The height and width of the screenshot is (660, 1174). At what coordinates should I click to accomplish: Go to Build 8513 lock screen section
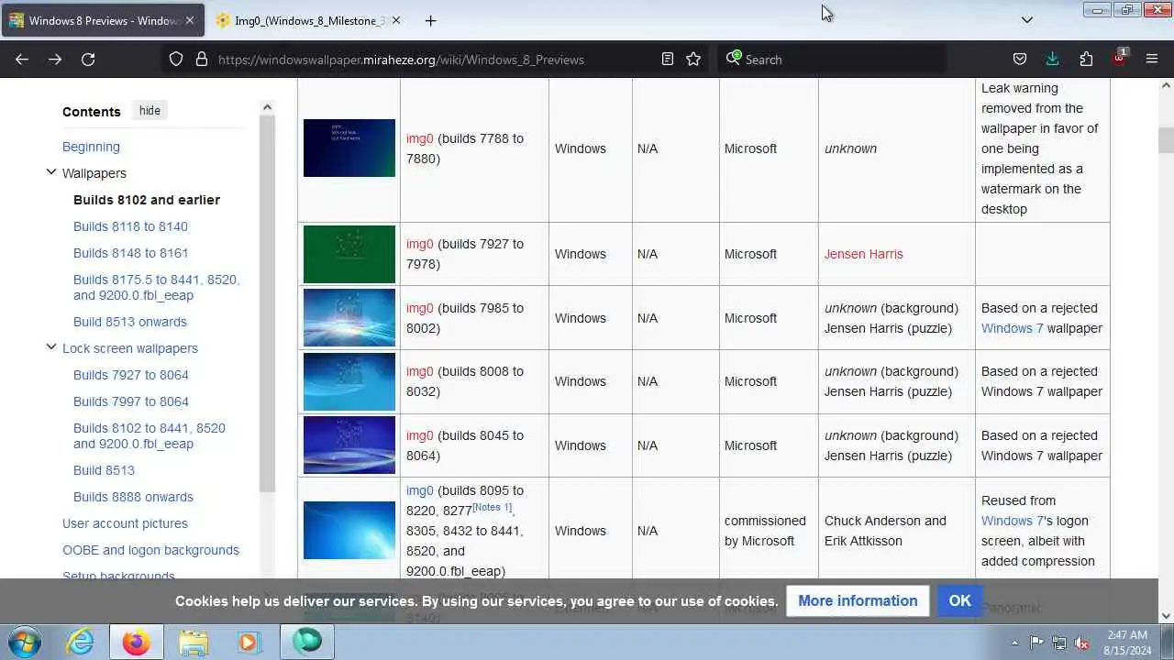tap(104, 470)
